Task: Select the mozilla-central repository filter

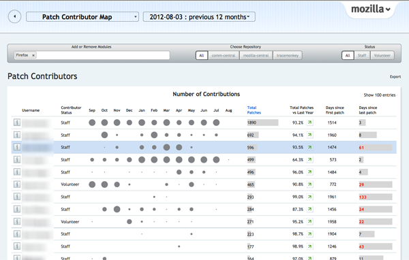Action: tap(256, 55)
